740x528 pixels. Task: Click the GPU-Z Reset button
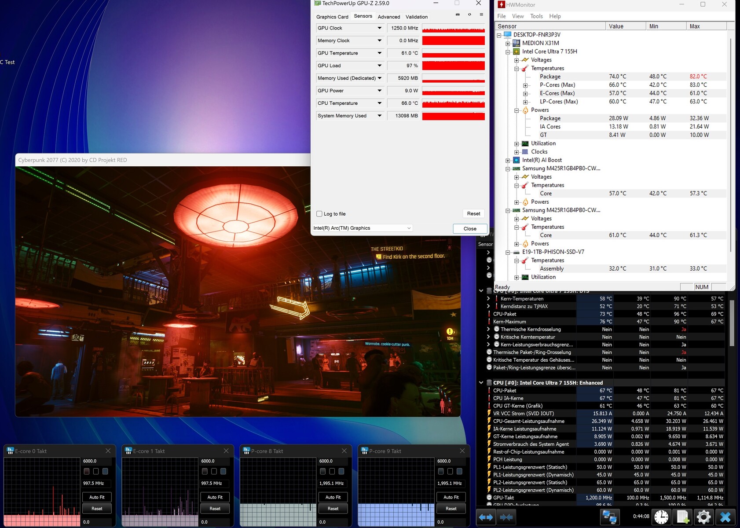(x=473, y=213)
